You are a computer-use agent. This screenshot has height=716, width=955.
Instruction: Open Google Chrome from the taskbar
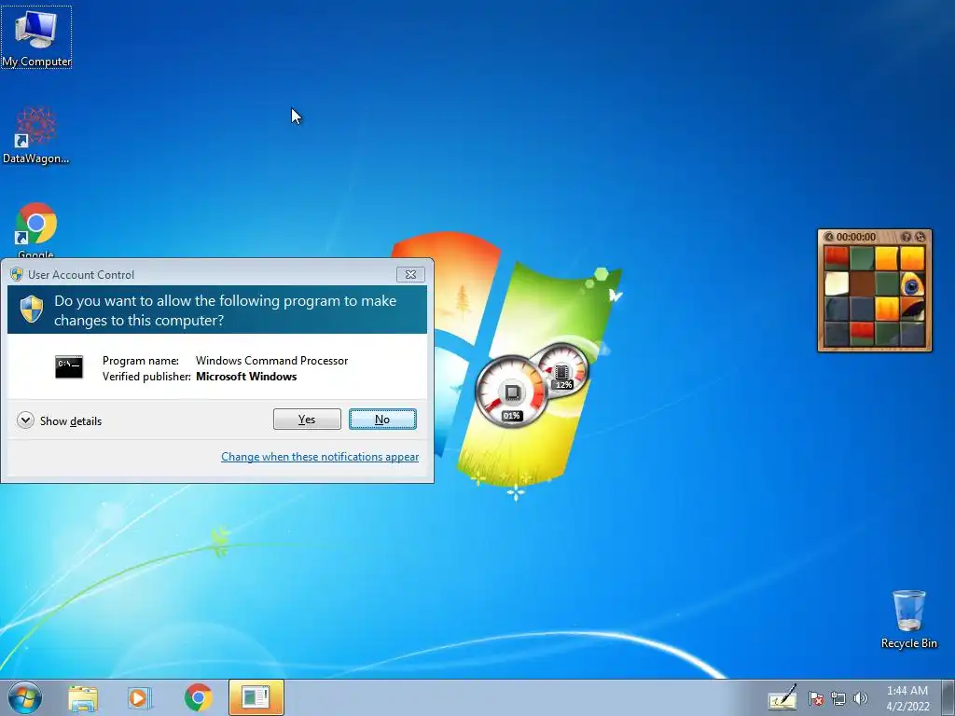click(x=198, y=697)
